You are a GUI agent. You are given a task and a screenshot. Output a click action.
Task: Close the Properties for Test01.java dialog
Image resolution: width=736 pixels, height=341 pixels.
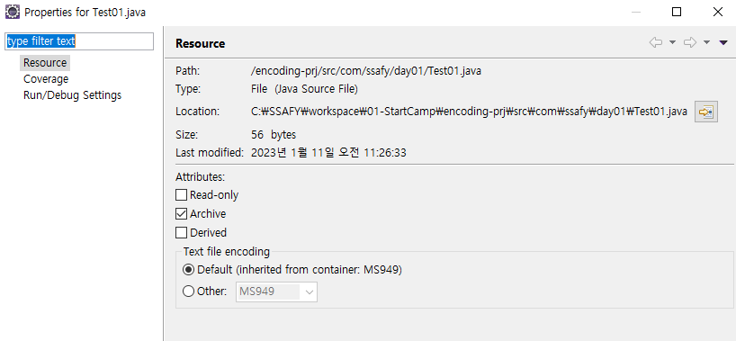point(718,13)
